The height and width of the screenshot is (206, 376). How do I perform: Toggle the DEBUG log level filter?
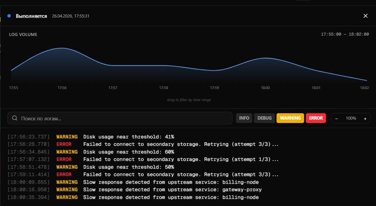coord(264,118)
